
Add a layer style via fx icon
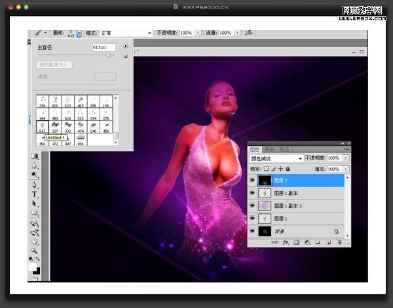click(x=286, y=242)
